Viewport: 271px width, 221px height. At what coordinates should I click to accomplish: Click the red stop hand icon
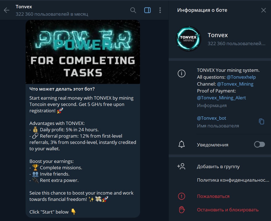pyautogui.click(x=182, y=210)
